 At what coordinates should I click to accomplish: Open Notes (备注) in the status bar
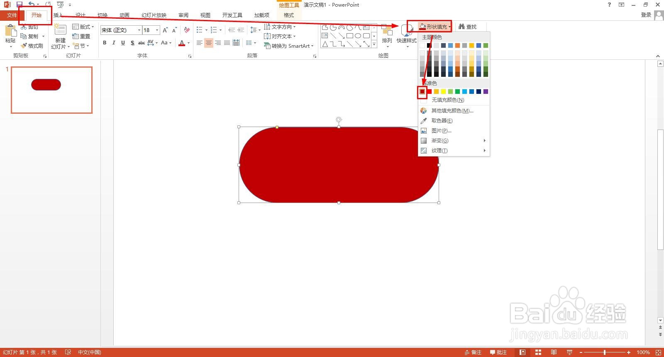pyautogui.click(x=473, y=352)
